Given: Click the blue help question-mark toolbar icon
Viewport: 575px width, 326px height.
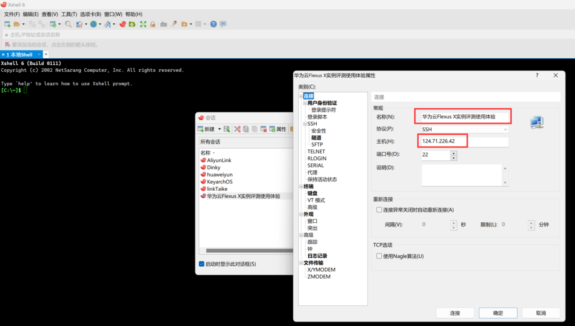Looking at the screenshot, I should (x=213, y=24).
